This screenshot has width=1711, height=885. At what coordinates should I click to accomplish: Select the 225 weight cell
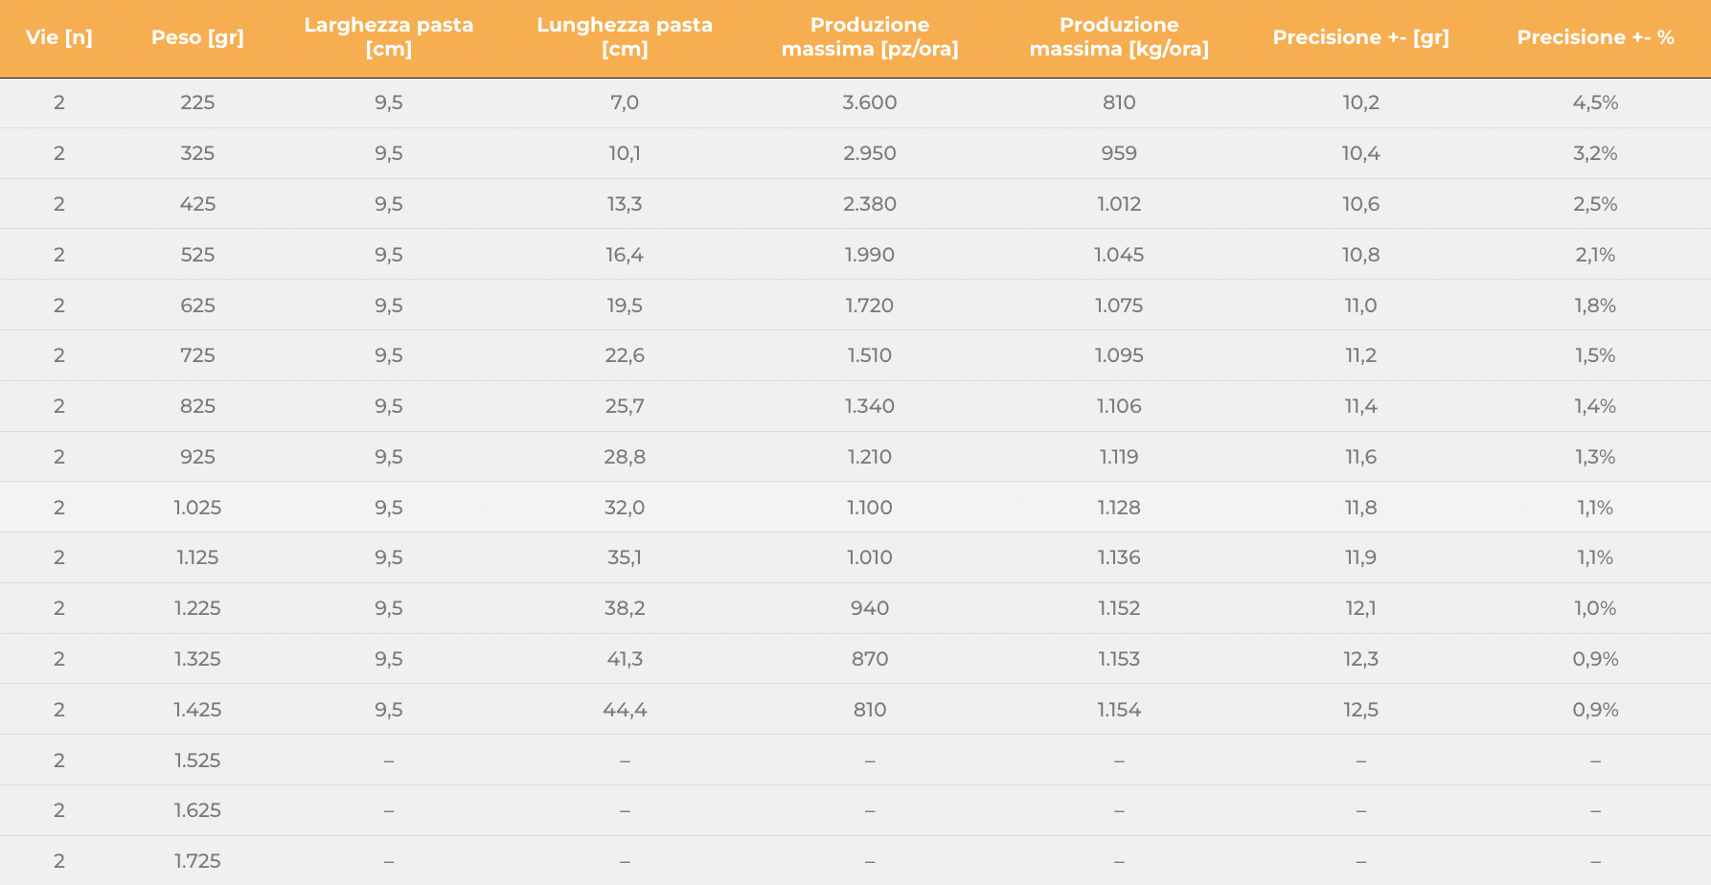coord(197,102)
